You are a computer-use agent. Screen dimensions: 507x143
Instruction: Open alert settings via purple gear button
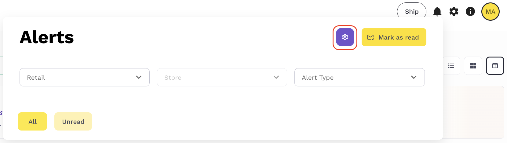(x=345, y=37)
